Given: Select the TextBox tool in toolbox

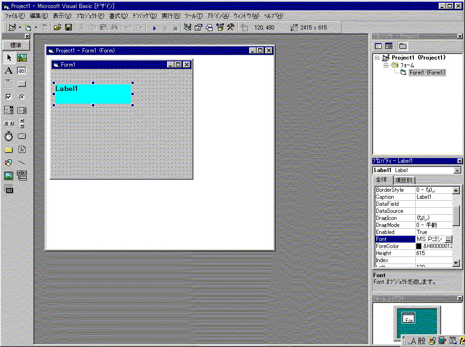Looking at the screenshot, I should (22, 71).
